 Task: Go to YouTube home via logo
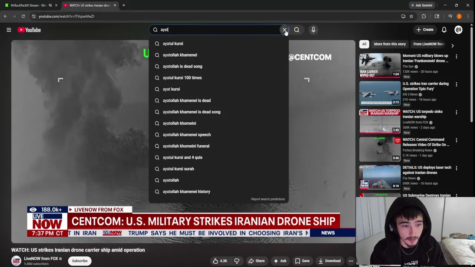click(29, 30)
